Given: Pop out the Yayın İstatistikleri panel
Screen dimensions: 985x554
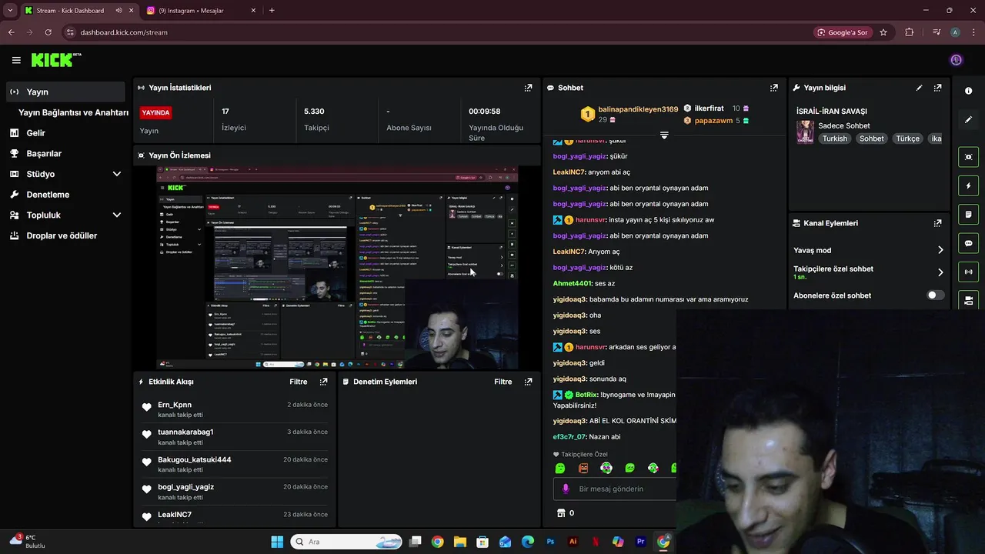Looking at the screenshot, I should 528,88.
